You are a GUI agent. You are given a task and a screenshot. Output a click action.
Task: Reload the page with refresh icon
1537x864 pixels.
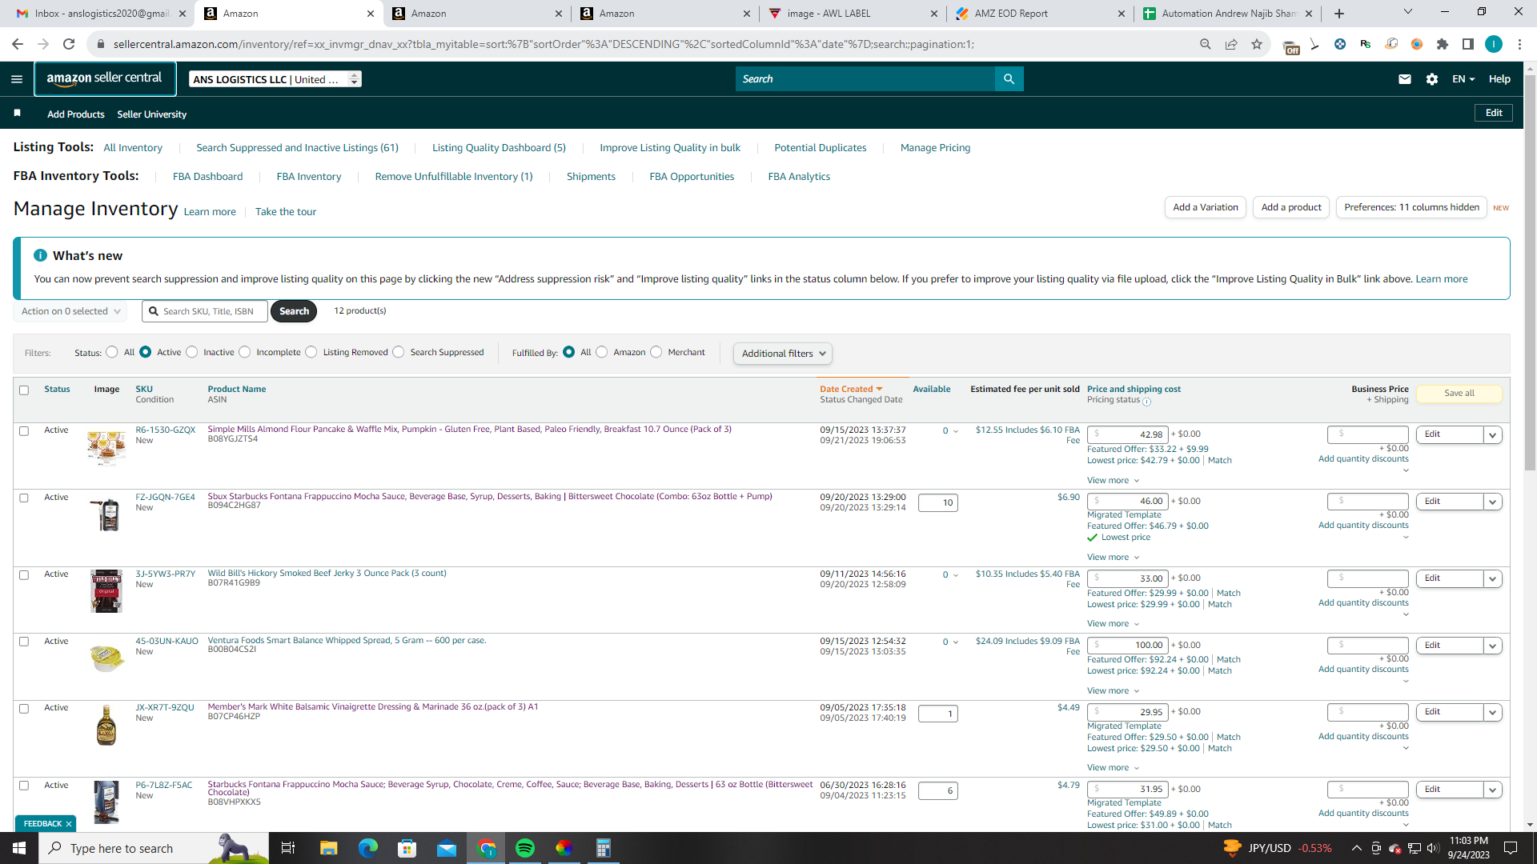coord(69,44)
